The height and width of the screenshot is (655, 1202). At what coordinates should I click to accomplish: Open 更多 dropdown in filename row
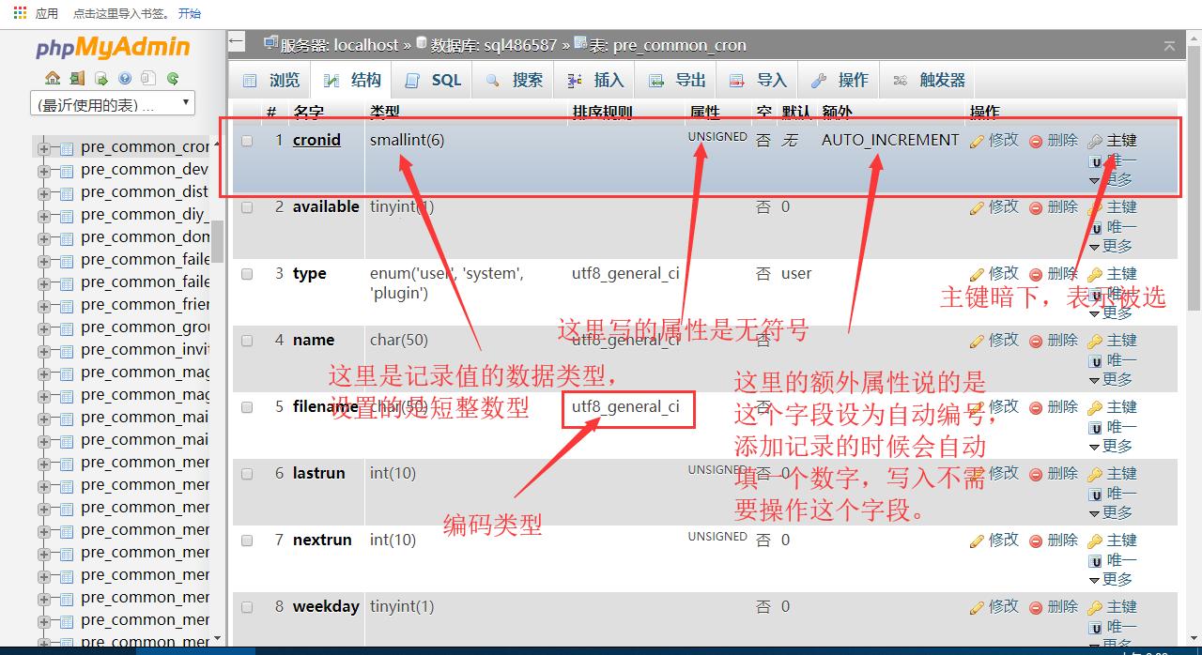[1111, 447]
